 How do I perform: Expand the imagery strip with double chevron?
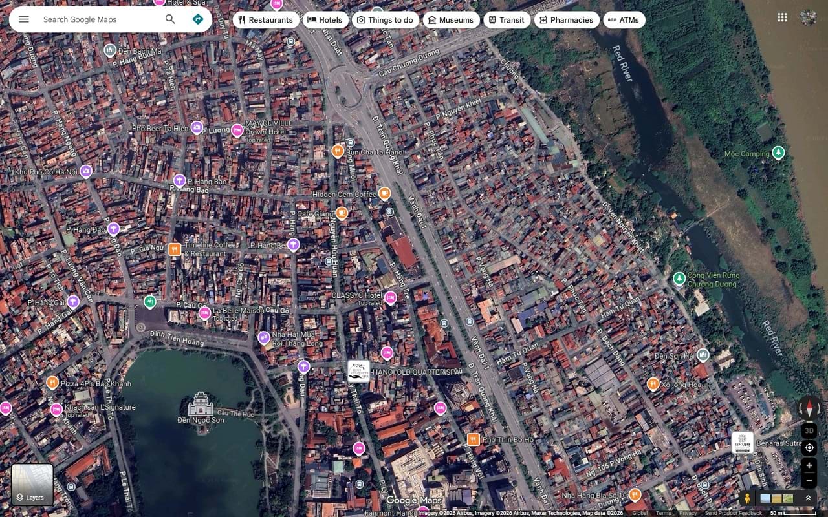coord(808,498)
